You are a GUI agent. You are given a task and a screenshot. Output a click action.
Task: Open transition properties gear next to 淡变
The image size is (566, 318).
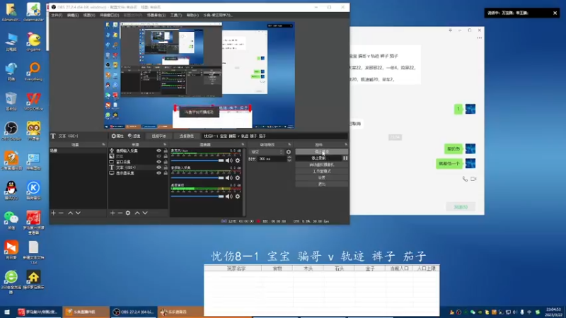click(x=289, y=152)
